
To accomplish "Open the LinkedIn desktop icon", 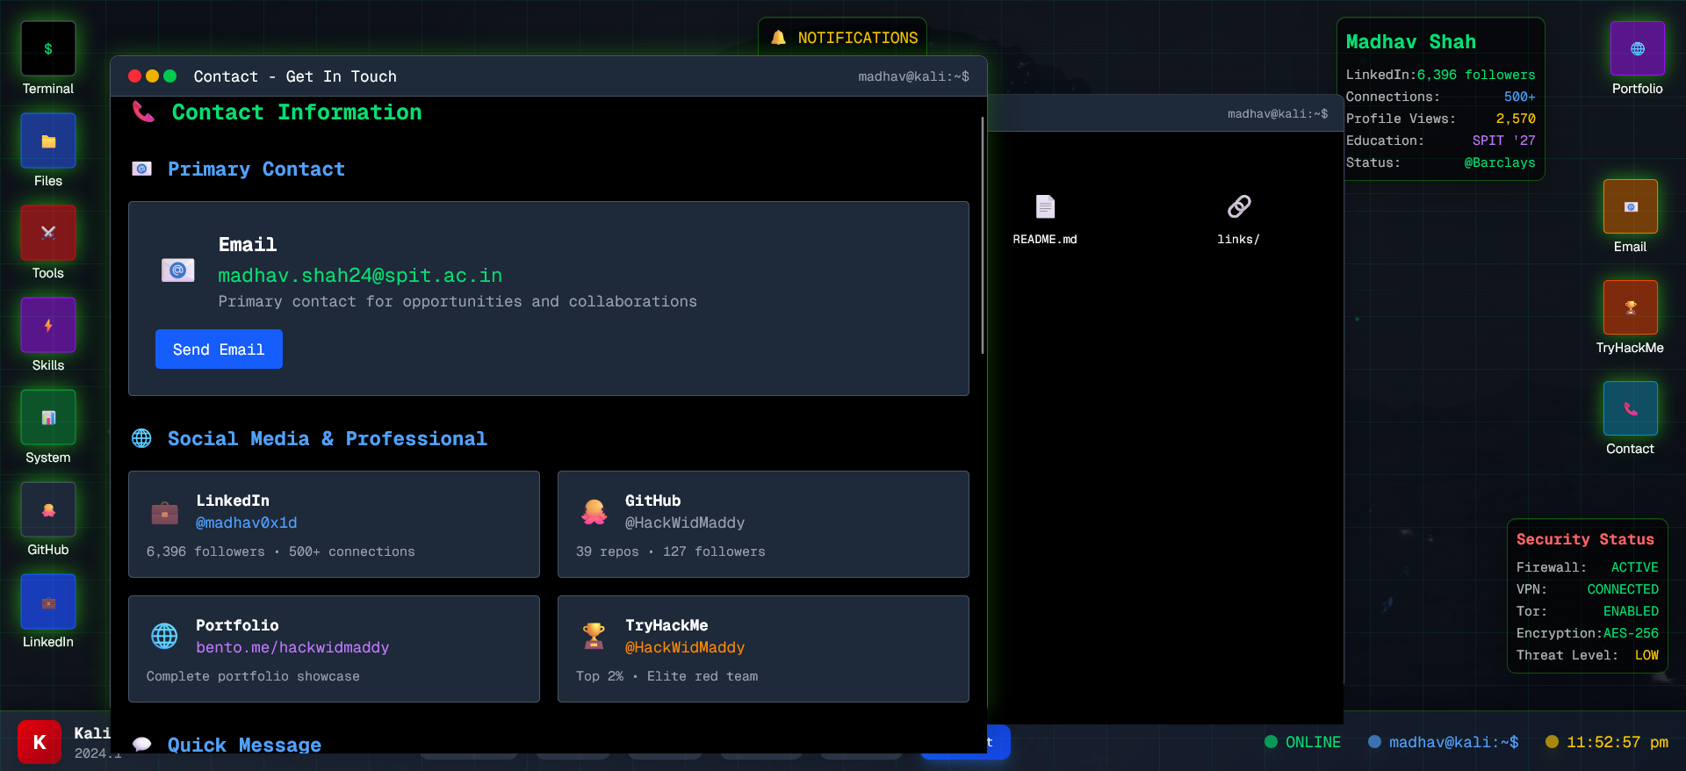I will [48, 602].
